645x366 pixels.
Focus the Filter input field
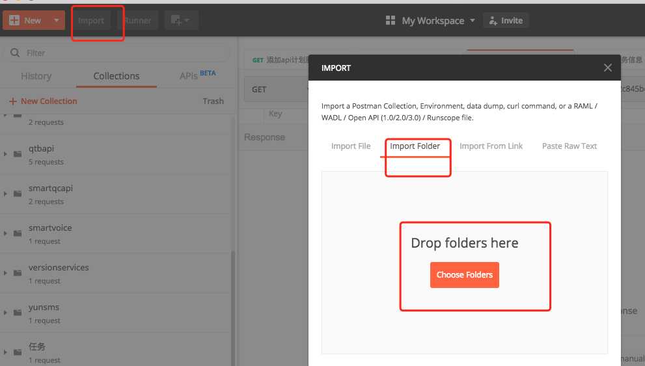(x=117, y=53)
